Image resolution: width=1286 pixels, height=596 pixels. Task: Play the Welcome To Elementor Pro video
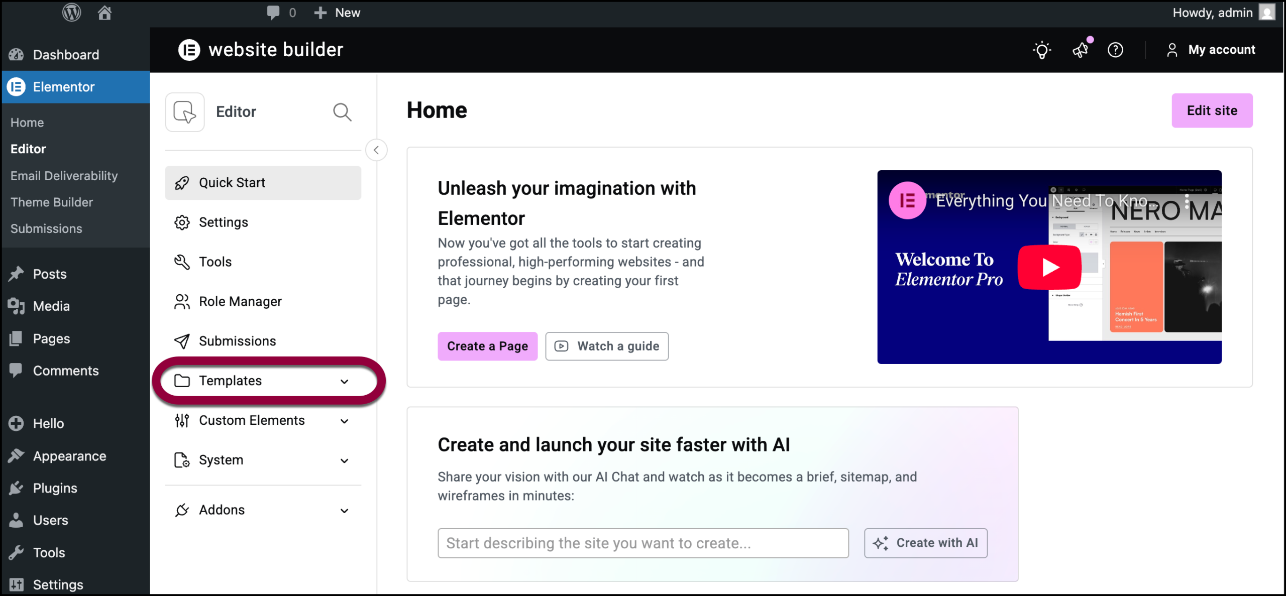(x=1049, y=267)
